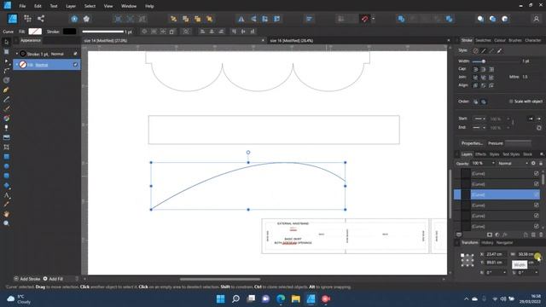Click the Layers panel mask icon
The width and height of the screenshot is (546, 307).
490,235
